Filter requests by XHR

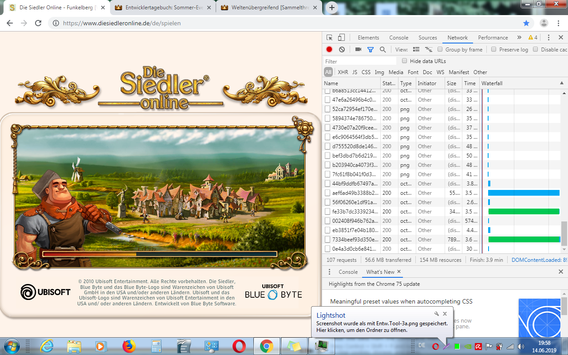[x=343, y=72]
